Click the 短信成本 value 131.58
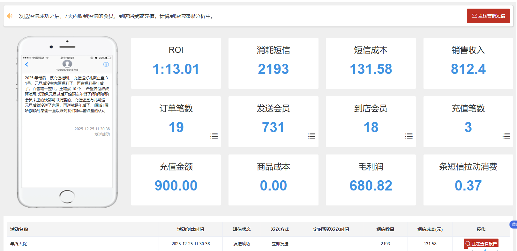This screenshot has width=517, height=251. (371, 69)
